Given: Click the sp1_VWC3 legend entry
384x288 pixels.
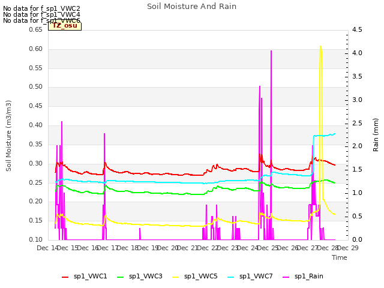Looking at the screenshot, I should pyautogui.click(x=140, y=277).
